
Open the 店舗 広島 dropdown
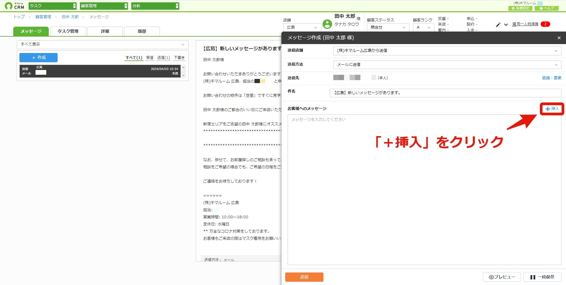[x=302, y=27]
